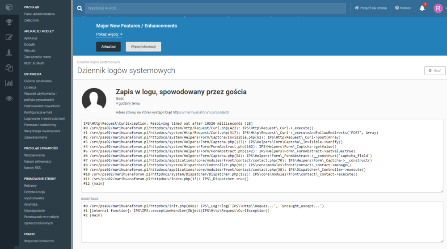Screen dimensions: 447x249
Task: Click the search magnifier icon
Action: pyautogui.click(x=80, y=8)
